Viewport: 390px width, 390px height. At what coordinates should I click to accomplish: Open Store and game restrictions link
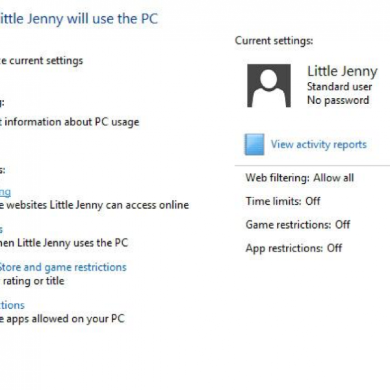pos(62,267)
